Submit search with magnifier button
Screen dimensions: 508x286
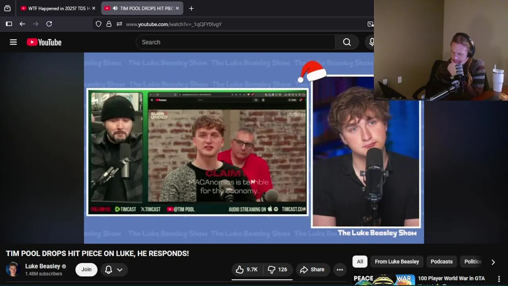[x=347, y=42]
